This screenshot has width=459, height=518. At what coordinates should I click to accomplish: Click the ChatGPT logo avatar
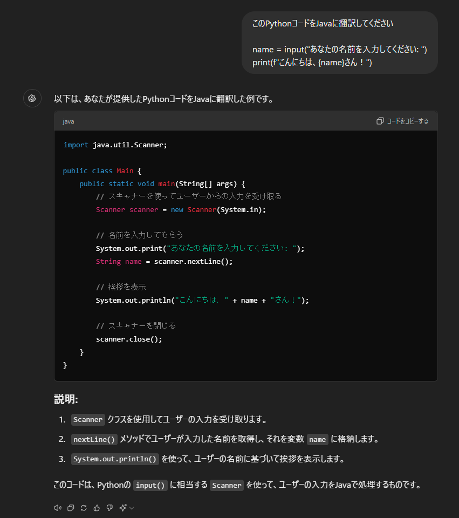pyautogui.click(x=32, y=98)
